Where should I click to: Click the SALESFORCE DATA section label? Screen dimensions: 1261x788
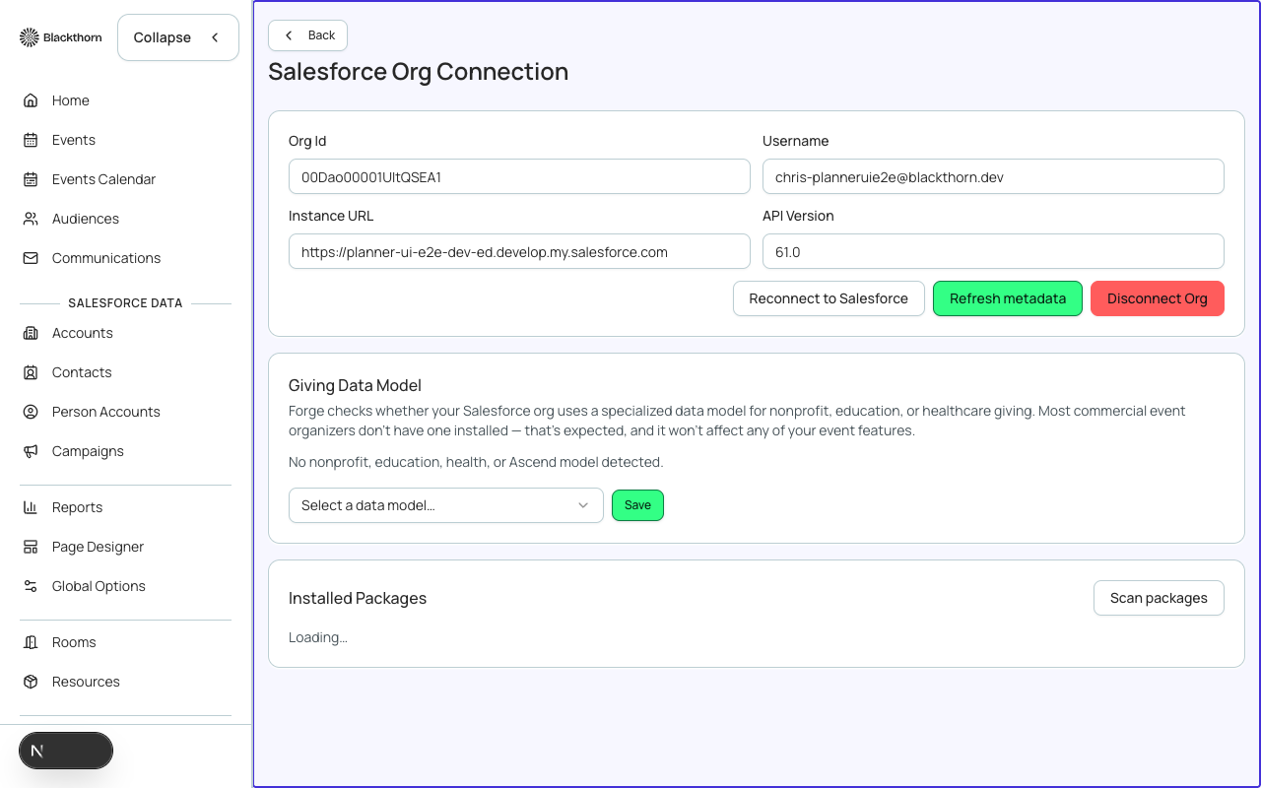pyautogui.click(x=125, y=303)
